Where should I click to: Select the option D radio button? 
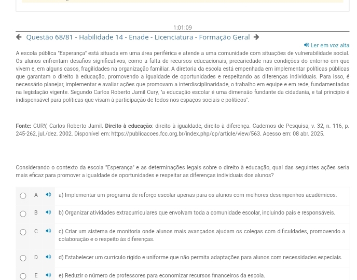(x=23, y=258)
